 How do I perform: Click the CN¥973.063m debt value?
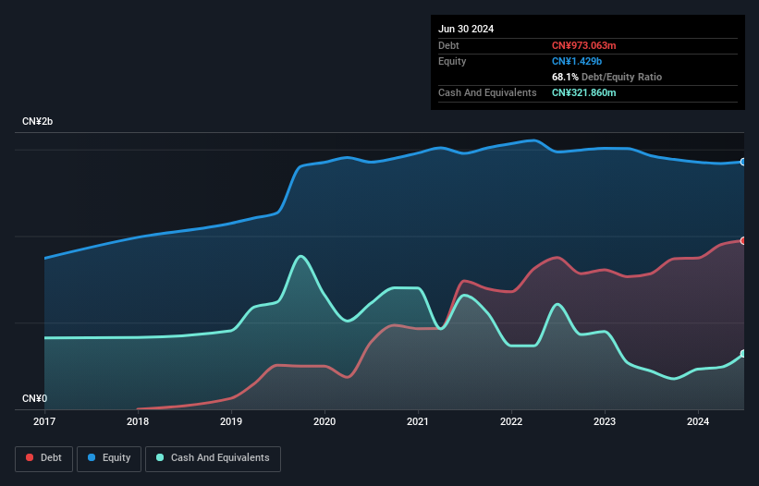(583, 45)
